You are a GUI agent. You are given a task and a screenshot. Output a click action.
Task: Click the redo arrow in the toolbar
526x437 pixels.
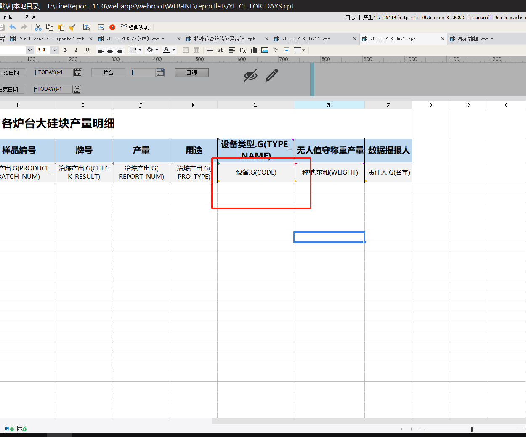pos(24,27)
